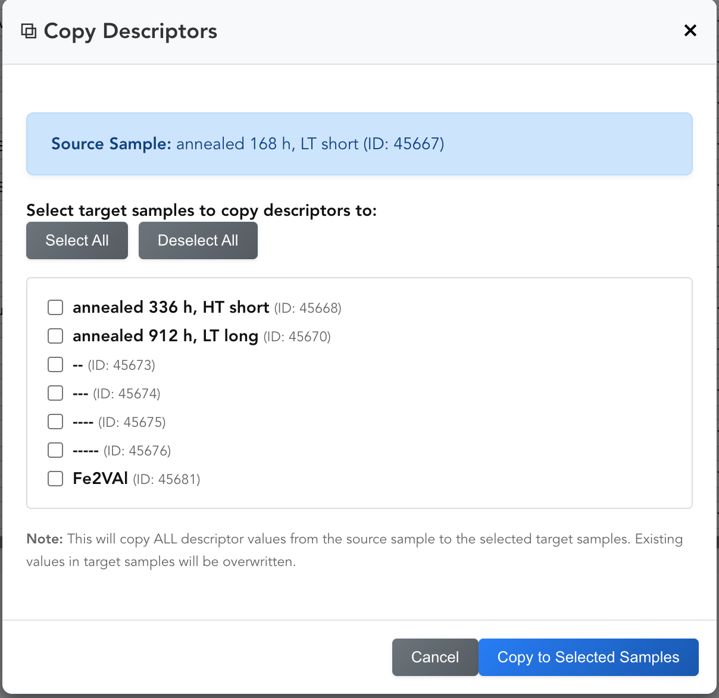Click the annealed 912 h, LT long label
Image resolution: width=719 pixels, height=698 pixels.
tap(202, 336)
